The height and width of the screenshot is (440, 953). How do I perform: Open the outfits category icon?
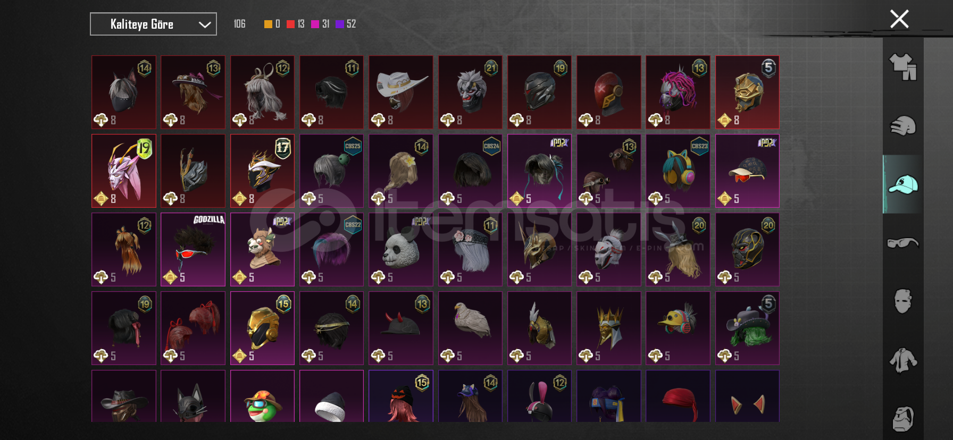click(903, 67)
